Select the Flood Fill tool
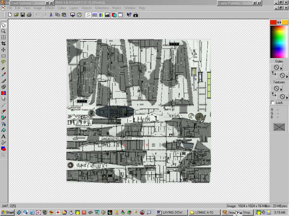Image resolution: width=289 pixels, height=216 pixels. click(4, 130)
